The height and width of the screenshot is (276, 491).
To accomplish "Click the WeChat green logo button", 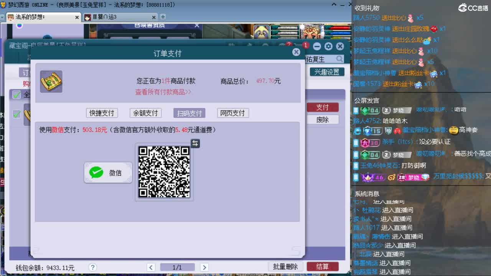I will pyautogui.click(x=96, y=172).
